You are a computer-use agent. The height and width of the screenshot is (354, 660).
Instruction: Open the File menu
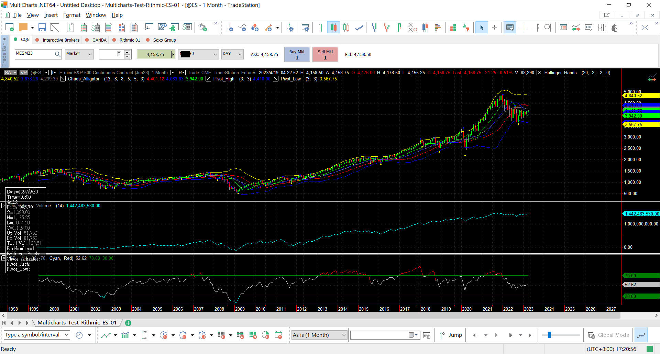tap(17, 15)
